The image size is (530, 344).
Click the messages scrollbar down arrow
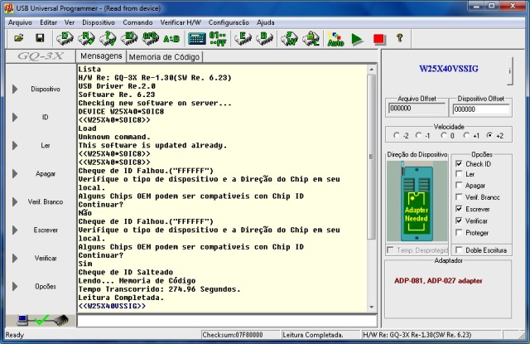tap(372, 308)
